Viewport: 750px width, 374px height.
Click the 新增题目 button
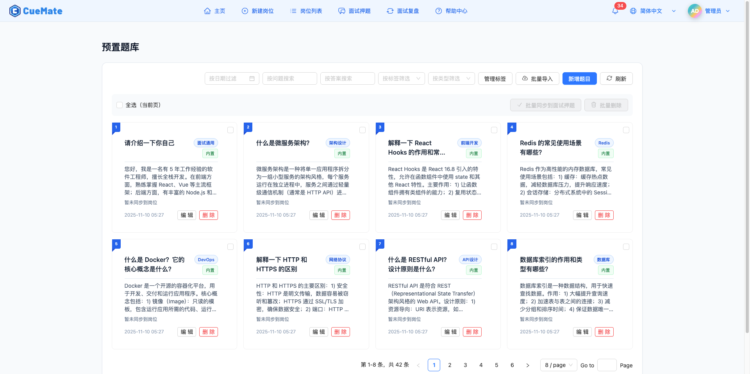579,78
